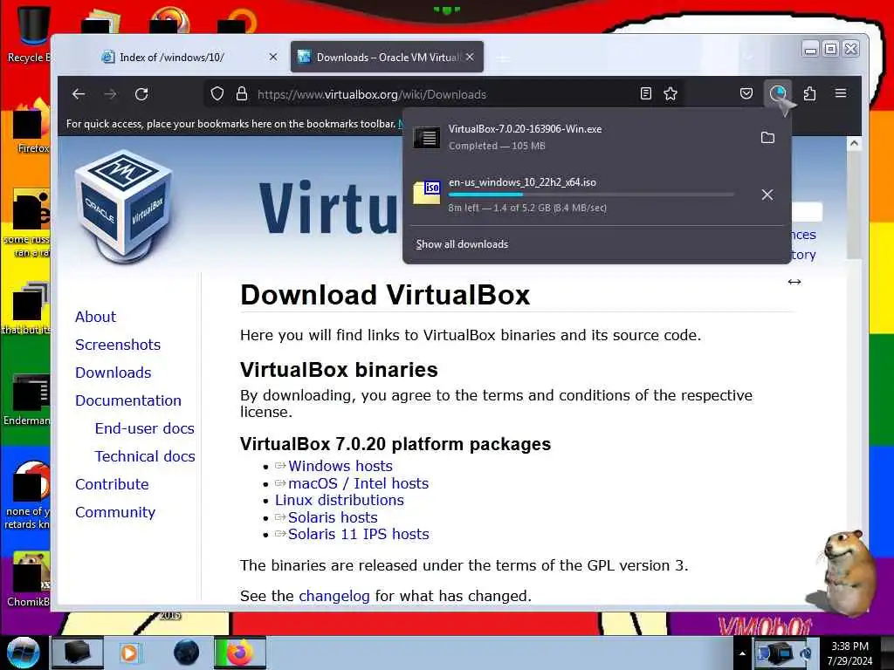Click Linux distributions link

[340, 500]
